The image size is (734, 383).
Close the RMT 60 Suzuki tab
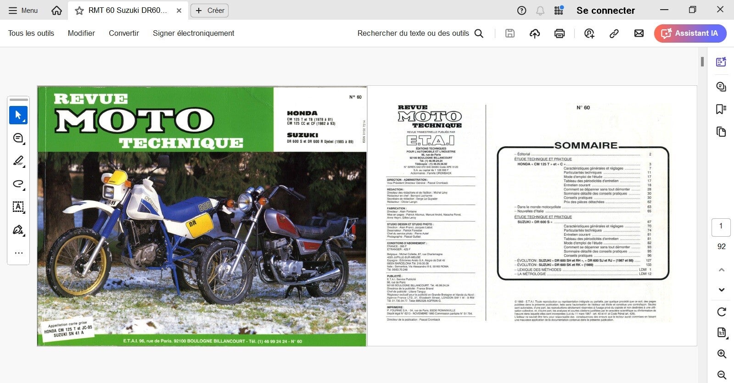179,11
